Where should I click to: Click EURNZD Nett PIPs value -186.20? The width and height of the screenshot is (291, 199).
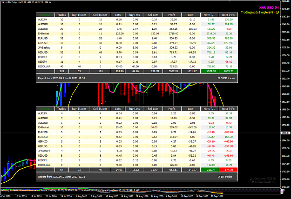point(229,132)
